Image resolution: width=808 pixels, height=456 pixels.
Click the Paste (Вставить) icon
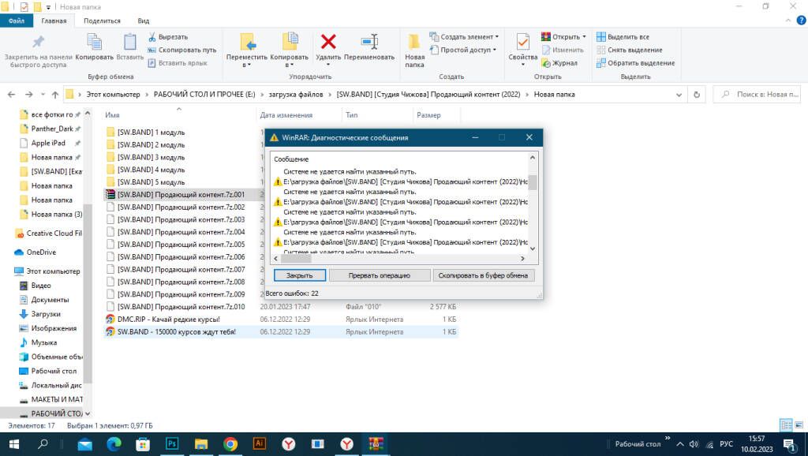click(129, 42)
